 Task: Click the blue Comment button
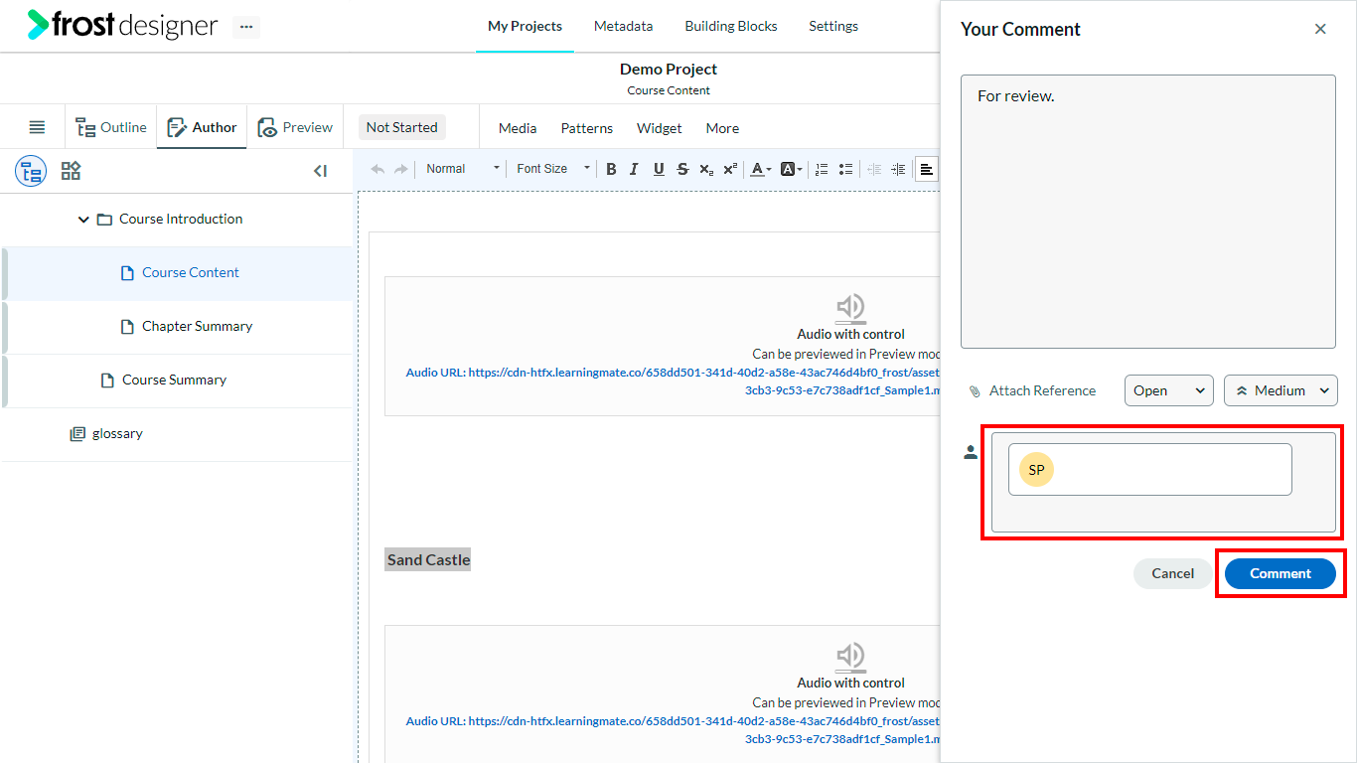[x=1281, y=573]
